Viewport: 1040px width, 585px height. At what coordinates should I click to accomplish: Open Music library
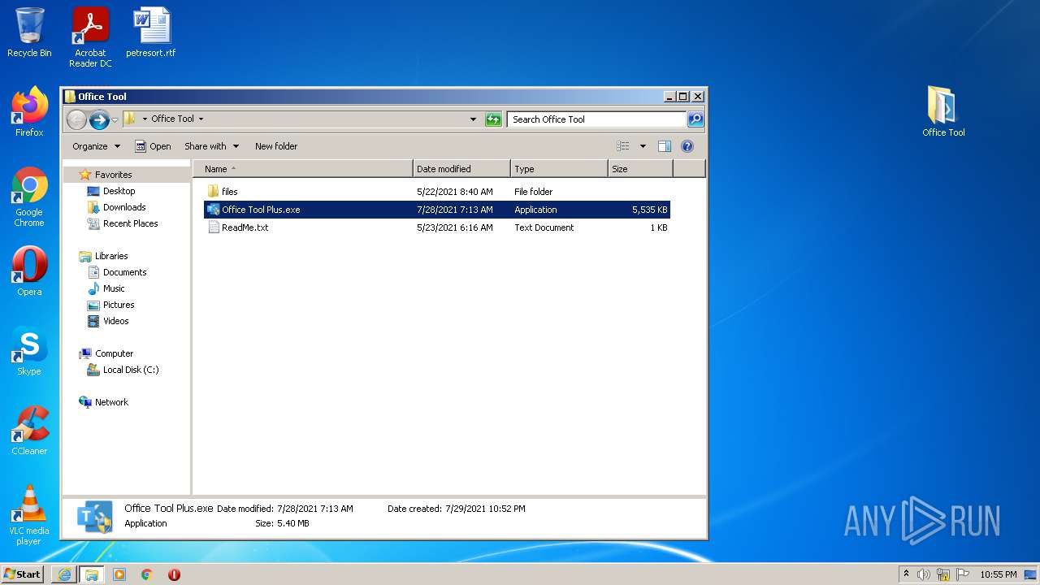(x=114, y=288)
